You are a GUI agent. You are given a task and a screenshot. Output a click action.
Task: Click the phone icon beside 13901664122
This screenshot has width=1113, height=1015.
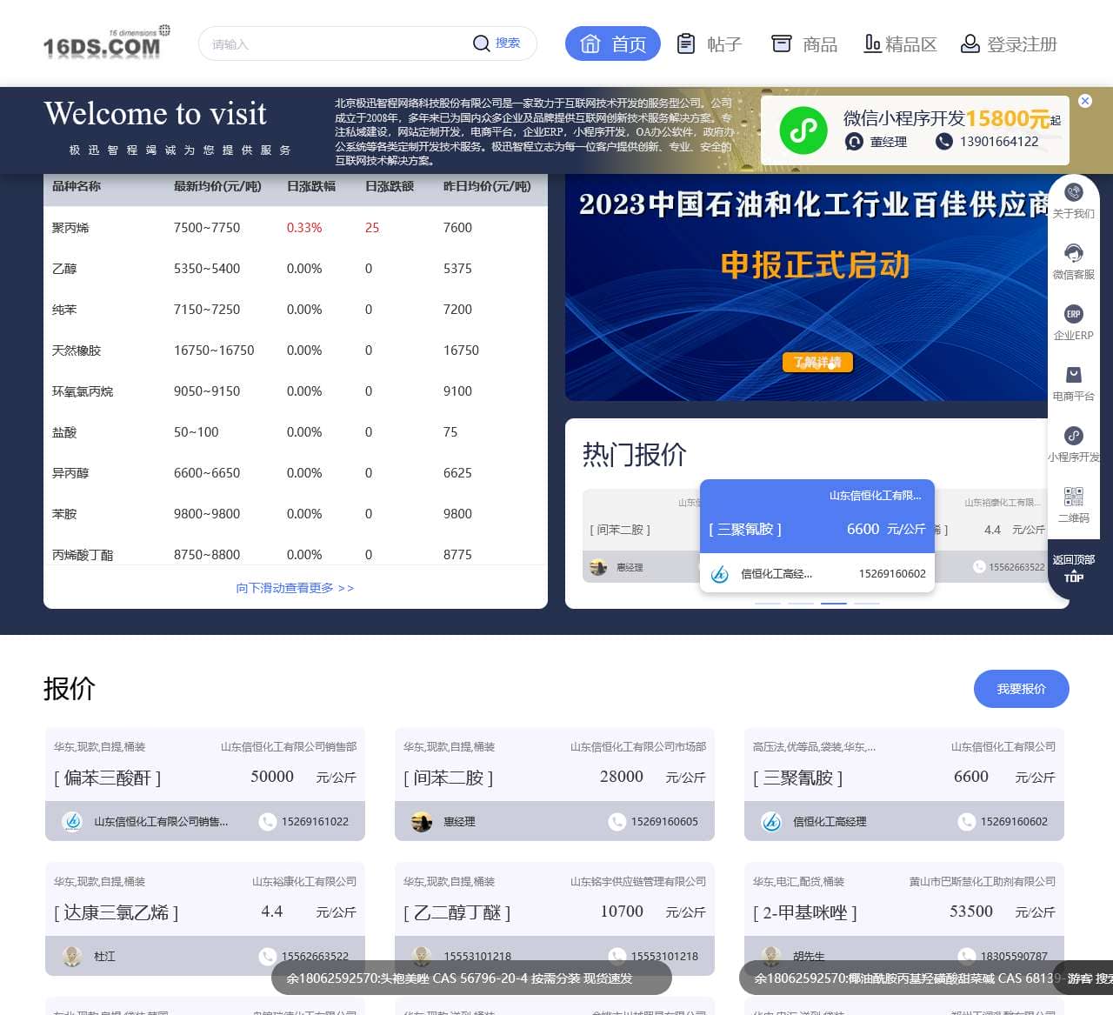click(x=943, y=142)
